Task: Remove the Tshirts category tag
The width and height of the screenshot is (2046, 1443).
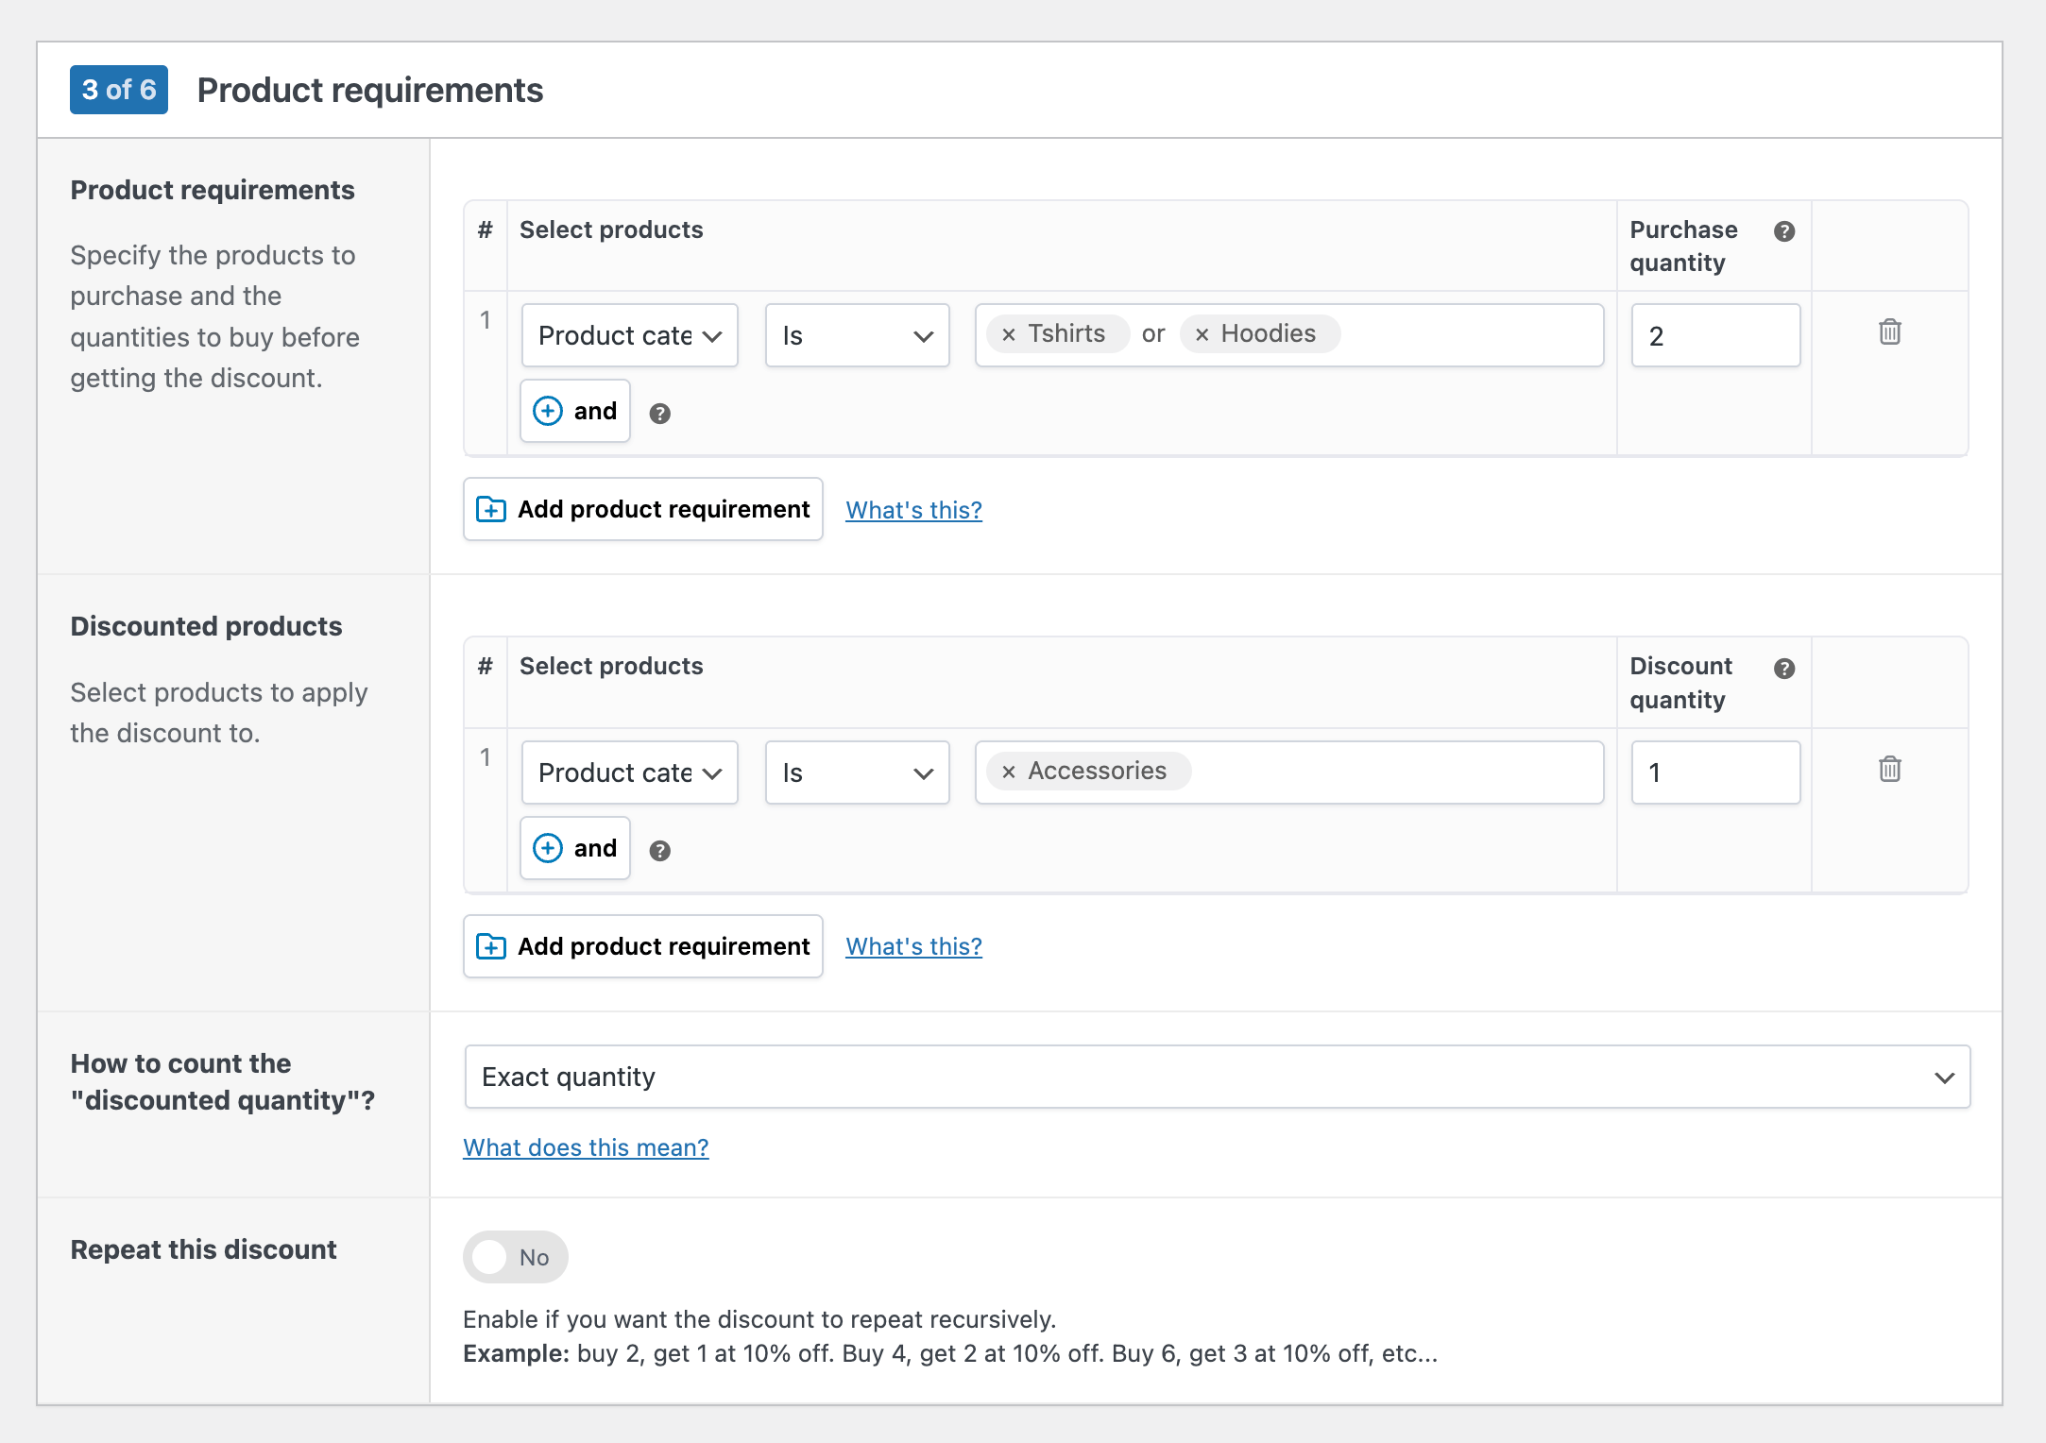Action: coord(1008,334)
